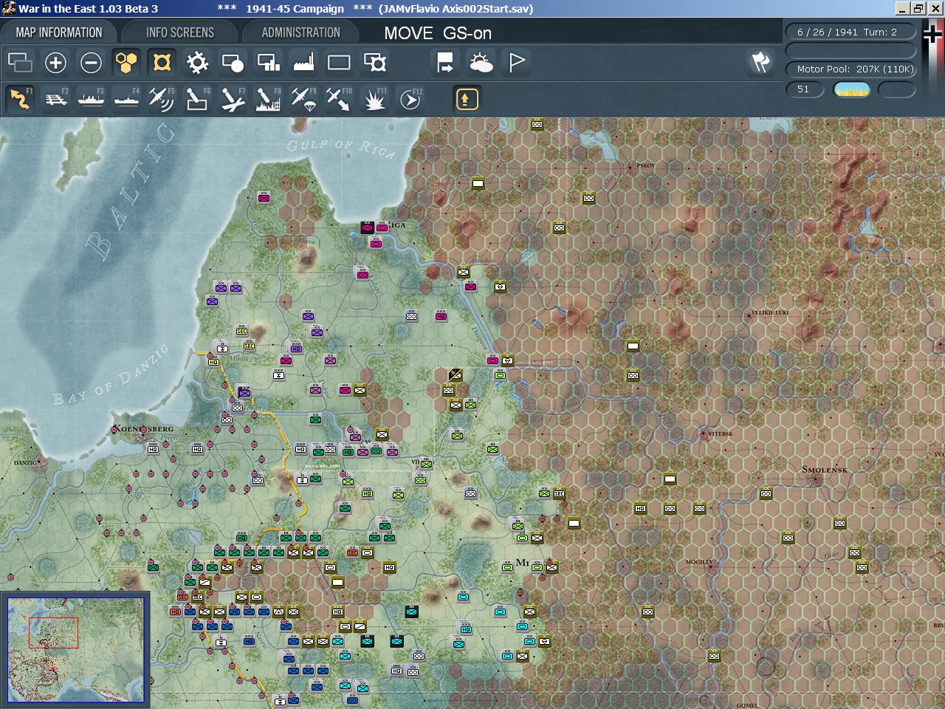
Task: Click the Velikie Luki town label
Action: [769, 312]
